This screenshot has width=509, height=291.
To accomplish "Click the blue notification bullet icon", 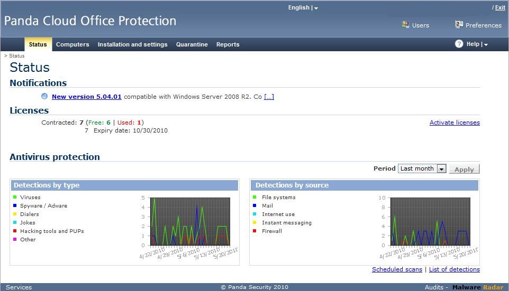I will point(44,97).
